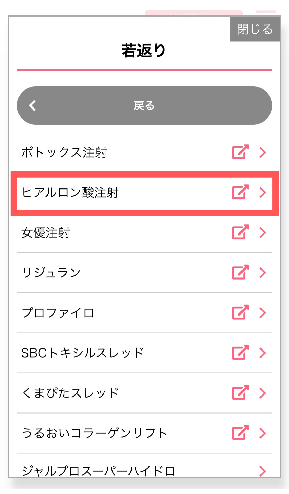The height and width of the screenshot is (494, 289).
Task: Click external link icon beside うるおいコラーゲンリフト
Action: click(x=240, y=433)
